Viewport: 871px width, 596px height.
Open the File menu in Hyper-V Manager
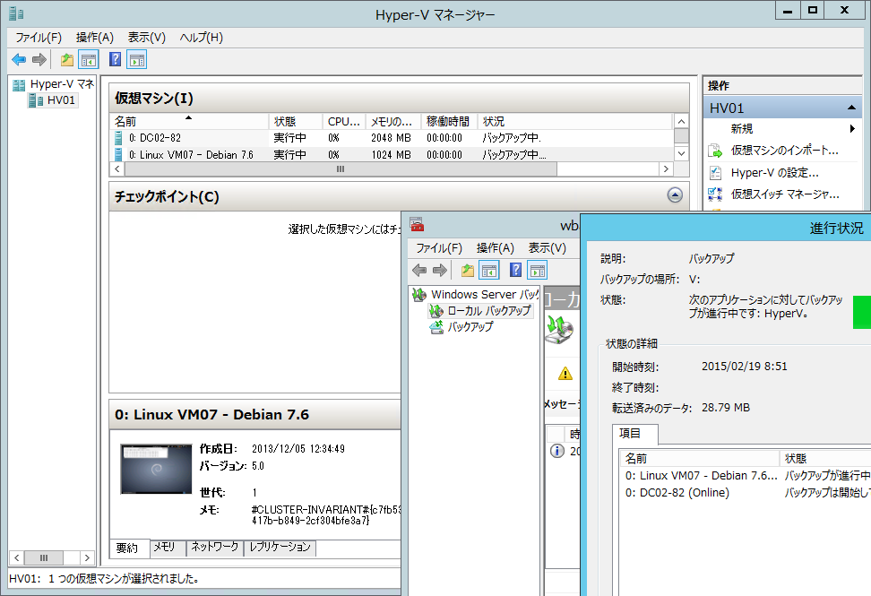pos(39,38)
